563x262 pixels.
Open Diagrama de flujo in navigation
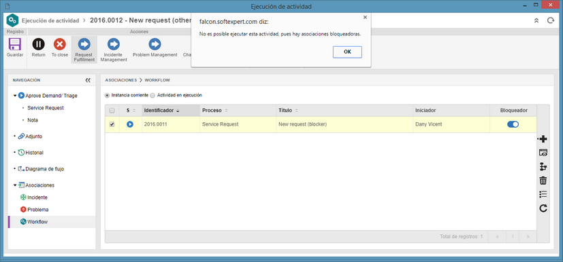pyautogui.click(x=41, y=169)
